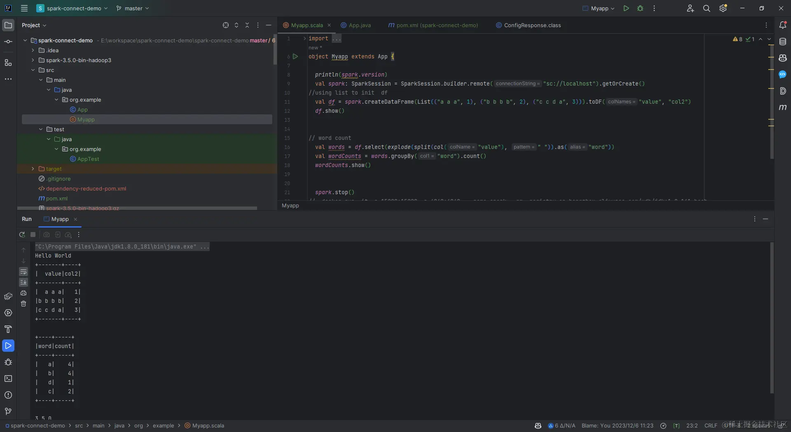Open the Problems tool window
Viewport: 791px width, 432px height.
click(x=8, y=395)
